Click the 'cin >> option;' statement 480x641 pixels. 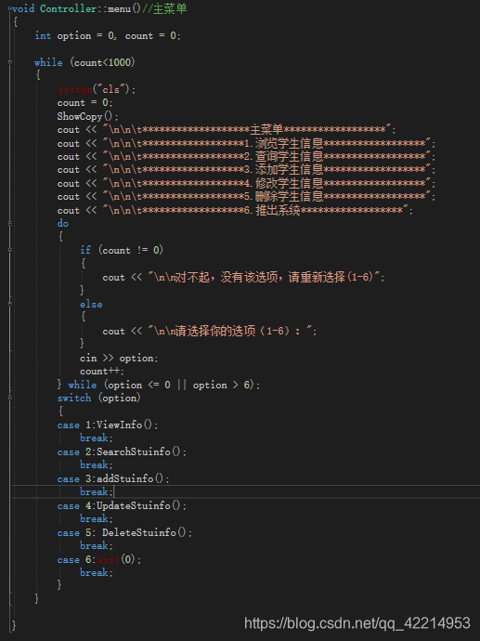[x=119, y=358]
